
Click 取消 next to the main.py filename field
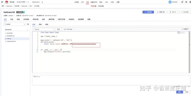coord(58,29)
